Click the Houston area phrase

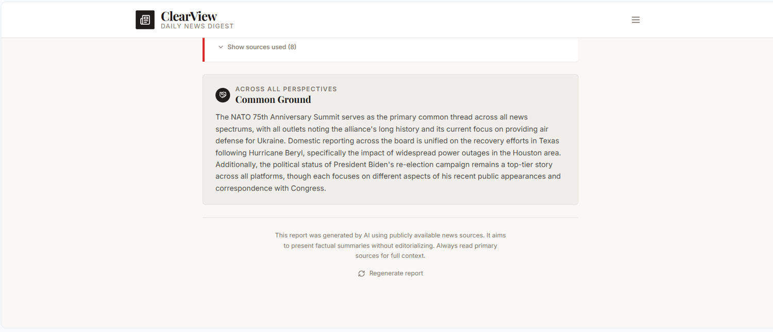536,153
